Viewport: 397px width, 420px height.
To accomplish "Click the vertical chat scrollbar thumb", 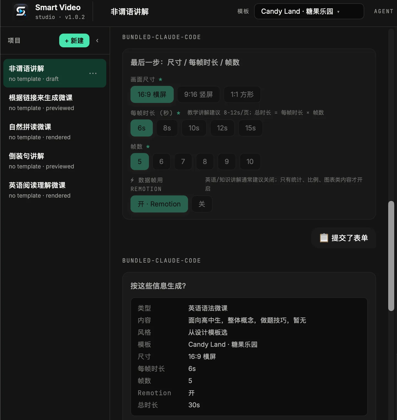I will (x=391, y=256).
